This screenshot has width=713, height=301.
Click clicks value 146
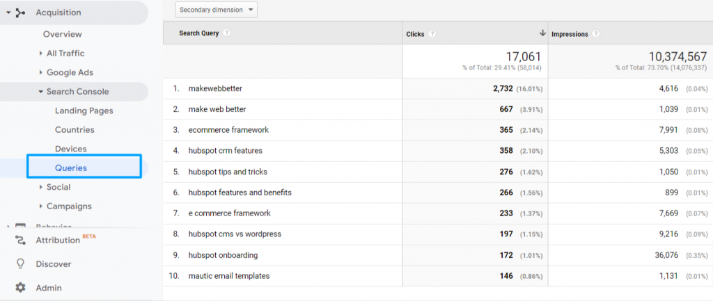506,275
